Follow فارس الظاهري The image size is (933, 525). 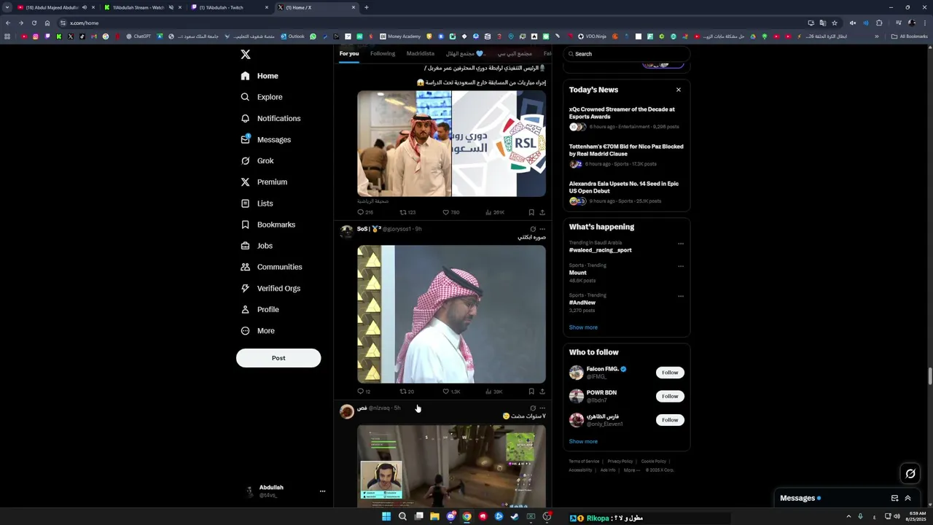click(670, 420)
